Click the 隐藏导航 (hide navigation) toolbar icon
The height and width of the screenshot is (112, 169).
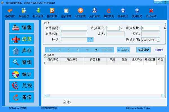(10, 13)
